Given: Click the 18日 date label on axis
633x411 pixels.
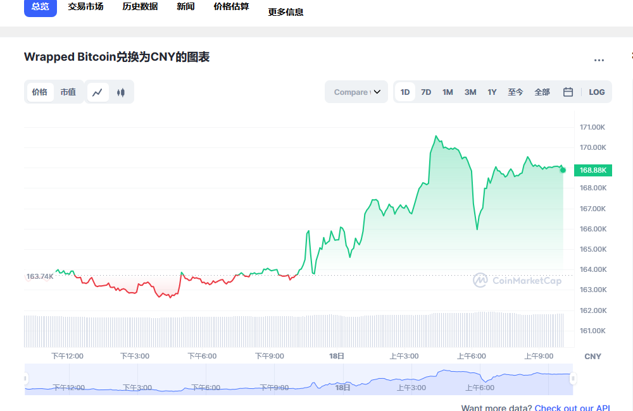Looking at the screenshot, I should [337, 356].
